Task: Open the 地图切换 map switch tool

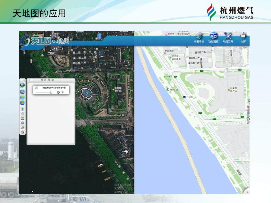Action: point(199,38)
